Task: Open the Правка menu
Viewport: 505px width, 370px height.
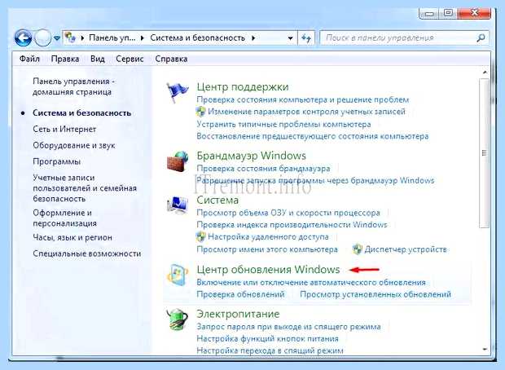Action: coord(65,59)
